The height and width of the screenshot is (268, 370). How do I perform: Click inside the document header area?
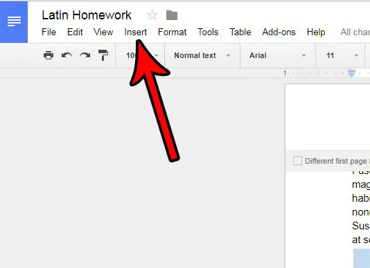pyautogui.click(x=328, y=117)
